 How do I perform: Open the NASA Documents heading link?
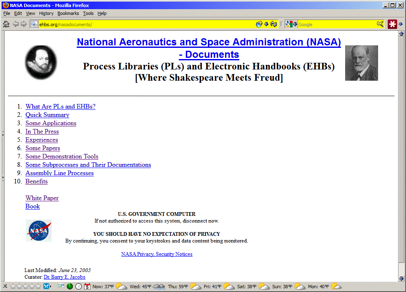[x=209, y=48]
